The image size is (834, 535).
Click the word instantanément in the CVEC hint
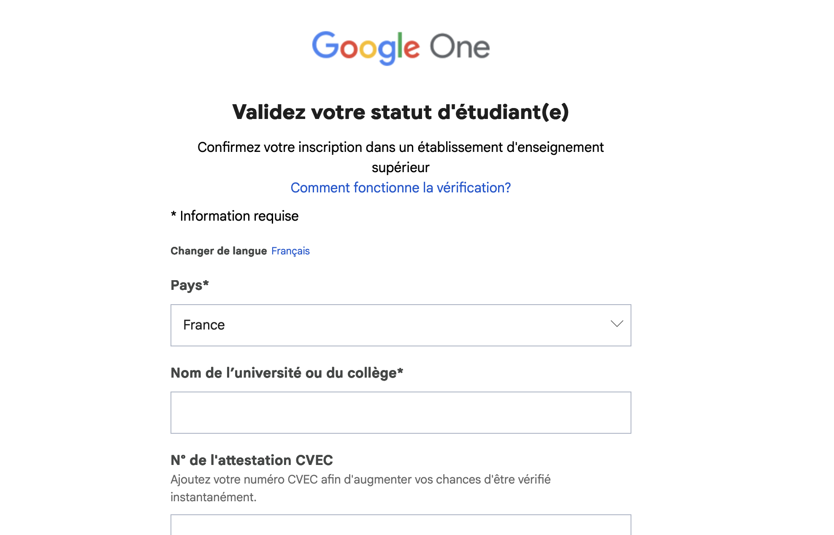click(213, 497)
